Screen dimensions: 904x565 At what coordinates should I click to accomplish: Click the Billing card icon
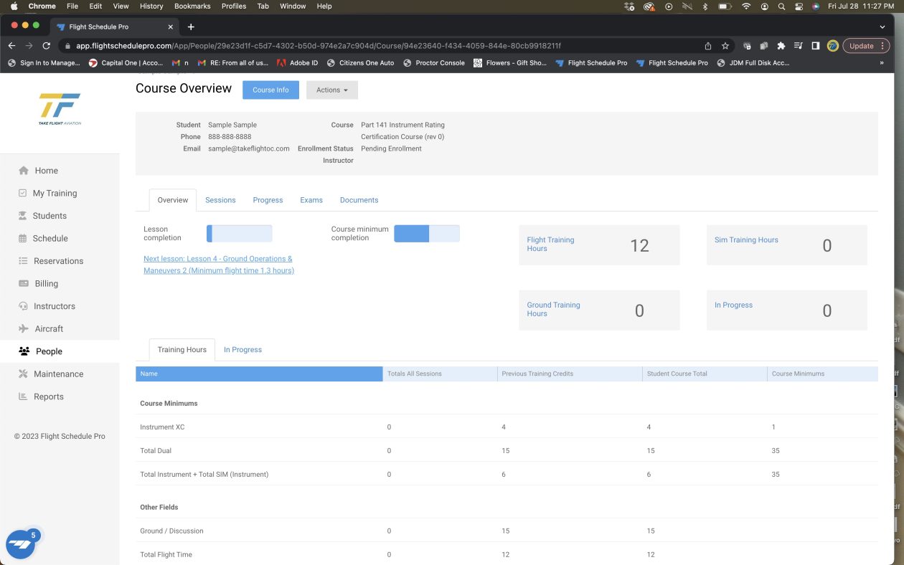(23, 283)
